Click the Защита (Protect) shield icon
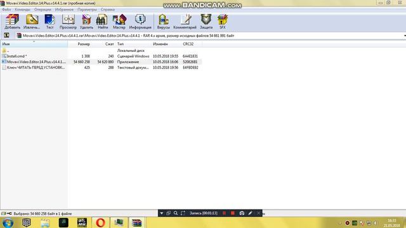This screenshot has width=406, height=228. pos(206,22)
